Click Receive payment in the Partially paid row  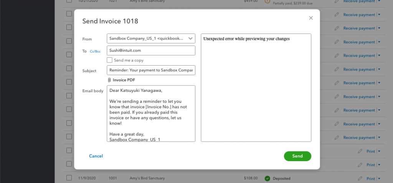click(359, 1)
